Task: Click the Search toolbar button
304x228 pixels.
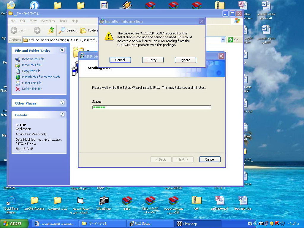Action: click(x=67, y=30)
